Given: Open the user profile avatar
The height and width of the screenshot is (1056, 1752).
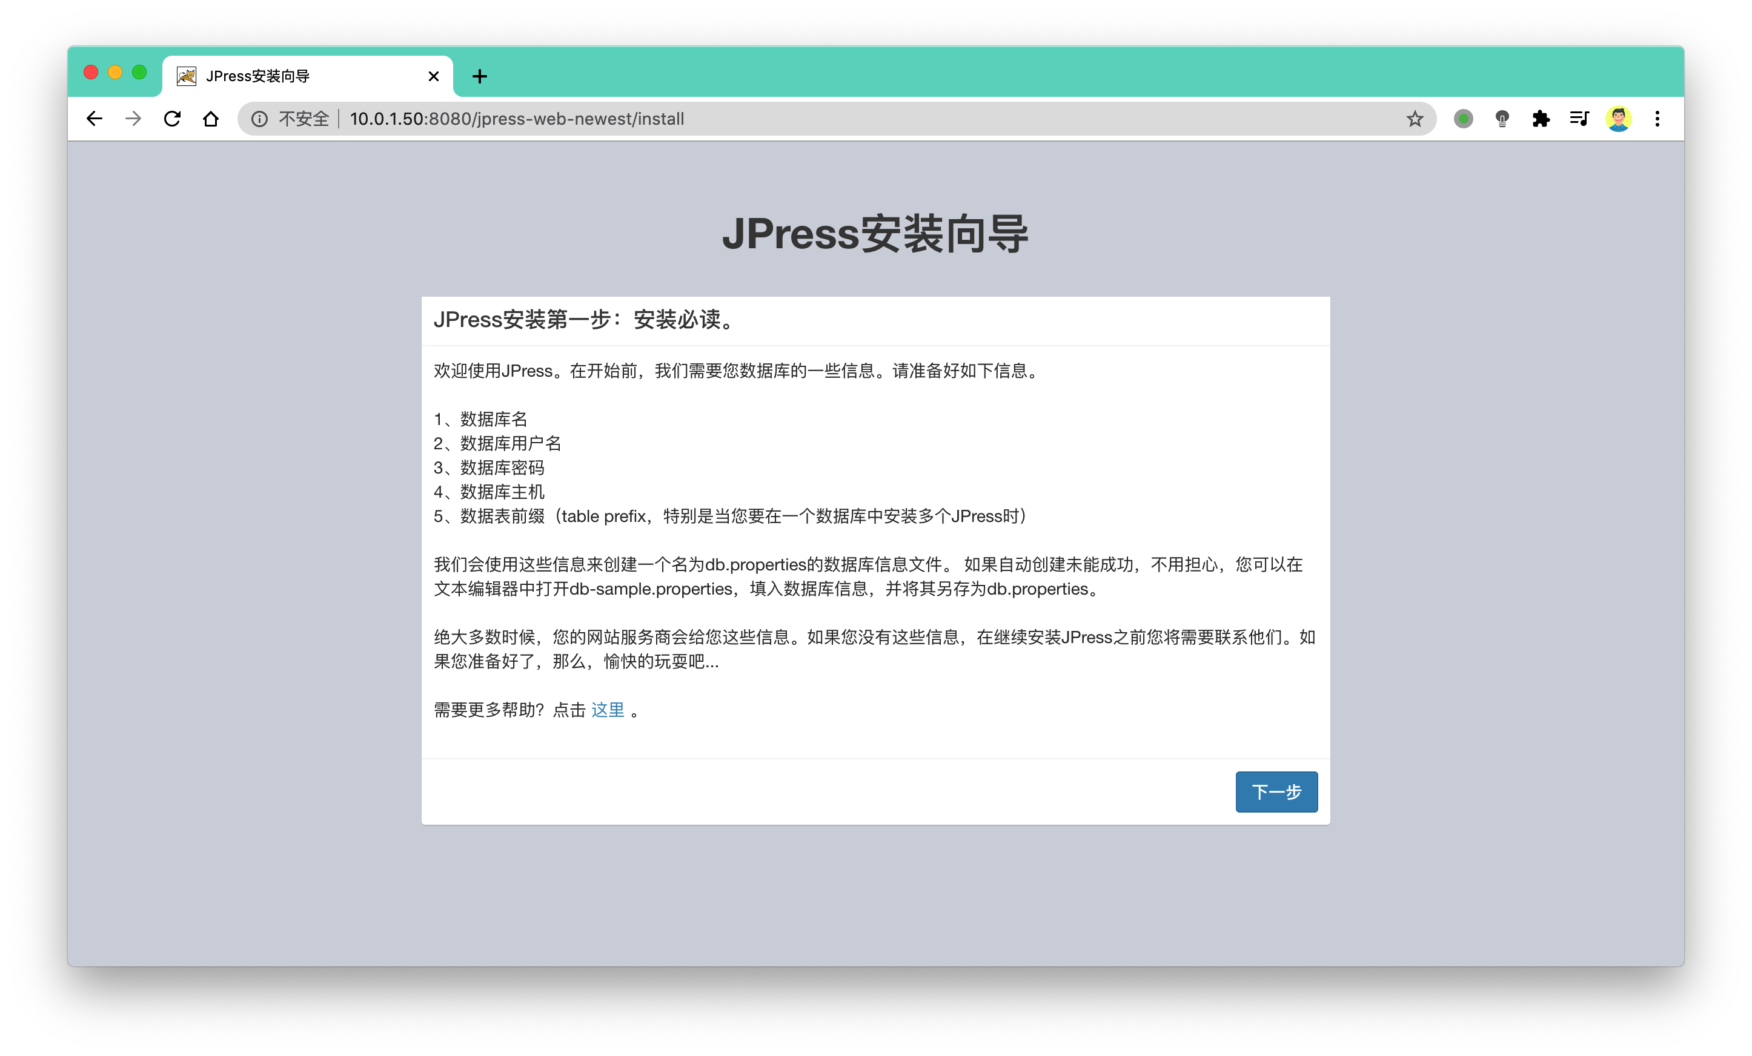Looking at the screenshot, I should (x=1618, y=119).
